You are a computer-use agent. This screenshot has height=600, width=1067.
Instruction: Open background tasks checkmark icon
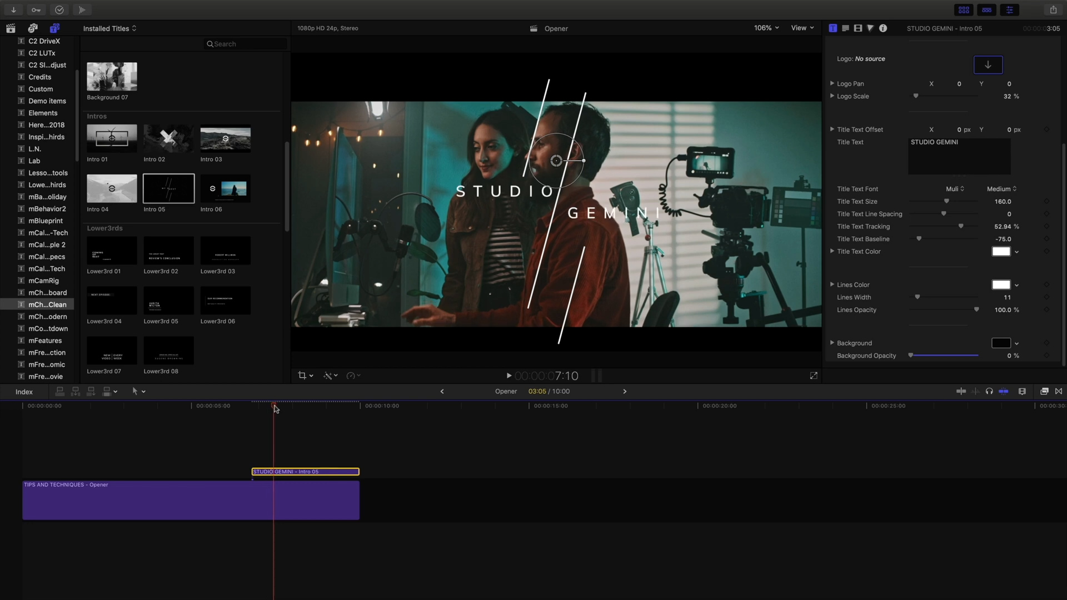point(59,10)
